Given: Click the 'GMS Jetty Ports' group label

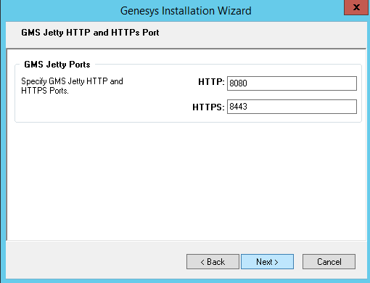Looking at the screenshot, I should (57, 65).
